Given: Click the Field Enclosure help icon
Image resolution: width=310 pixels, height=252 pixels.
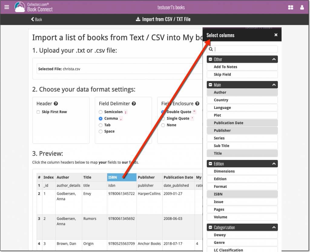Looking at the screenshot, I should pos(197,103).
